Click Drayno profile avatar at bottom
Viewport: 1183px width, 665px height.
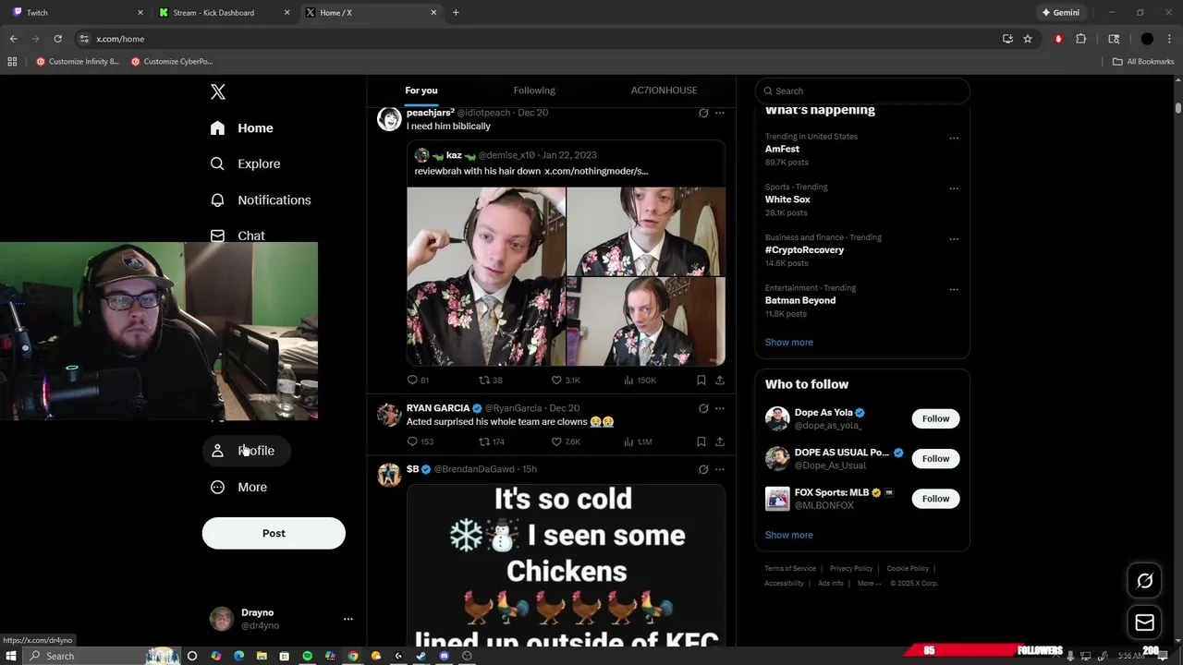point(222,619)
